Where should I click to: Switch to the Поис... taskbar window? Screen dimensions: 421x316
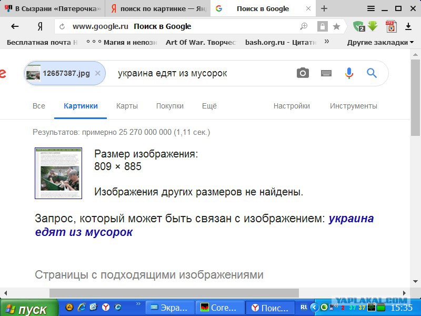pos(270,308)
